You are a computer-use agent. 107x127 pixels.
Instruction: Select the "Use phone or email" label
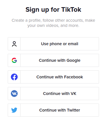(x=60, y=44)
